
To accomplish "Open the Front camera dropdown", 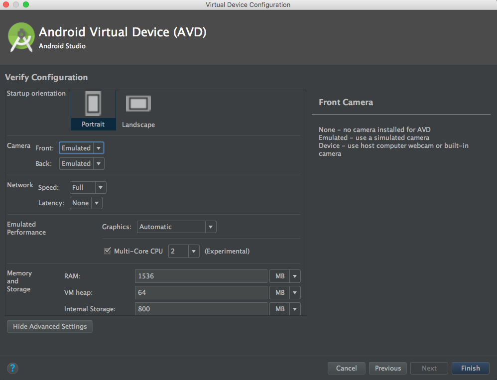I will coord(82,148).
